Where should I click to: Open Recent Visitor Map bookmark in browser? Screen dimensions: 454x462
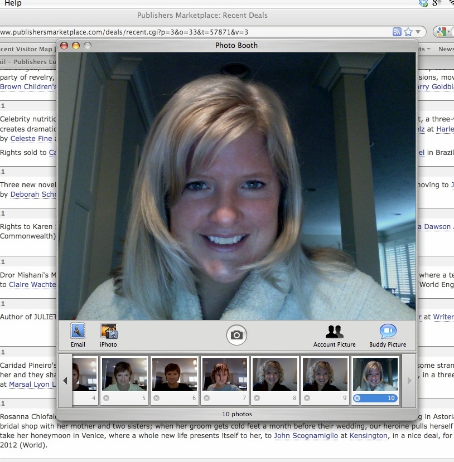point(26,49)
